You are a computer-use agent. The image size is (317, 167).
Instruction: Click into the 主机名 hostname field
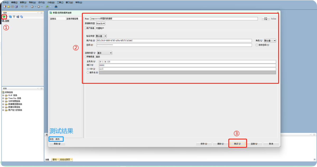pos(187,61)
